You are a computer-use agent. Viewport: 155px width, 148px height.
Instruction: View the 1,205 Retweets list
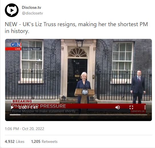(x=44, y=141)
